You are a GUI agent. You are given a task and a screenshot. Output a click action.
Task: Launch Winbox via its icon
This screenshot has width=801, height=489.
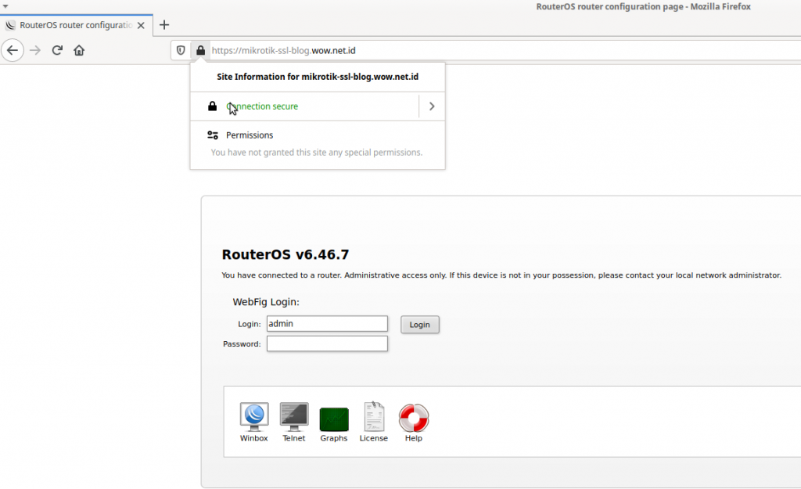(x=254, y=416)
